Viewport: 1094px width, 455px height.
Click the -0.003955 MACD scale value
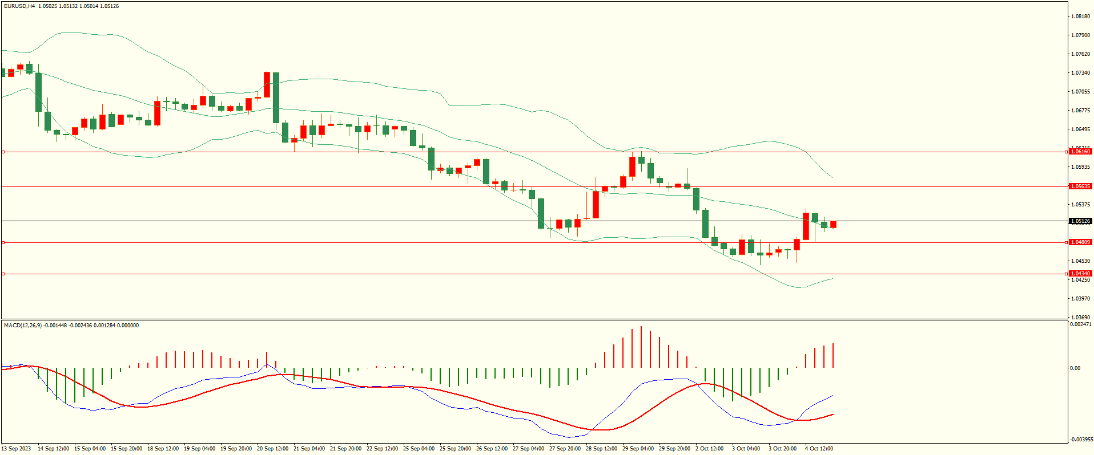pyautogui.click(x=1081, y=440)
